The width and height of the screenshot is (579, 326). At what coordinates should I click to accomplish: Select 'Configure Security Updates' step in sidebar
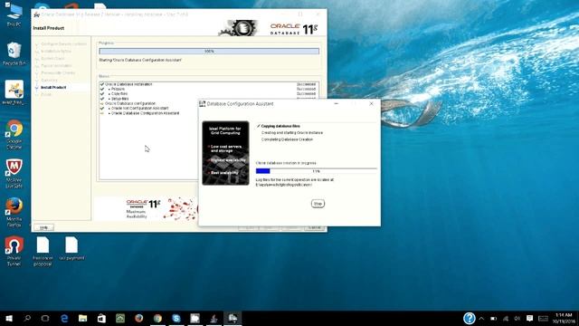point(63,44)
